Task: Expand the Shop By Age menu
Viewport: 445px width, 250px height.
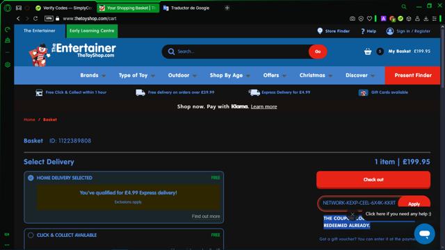Action: 230,76
